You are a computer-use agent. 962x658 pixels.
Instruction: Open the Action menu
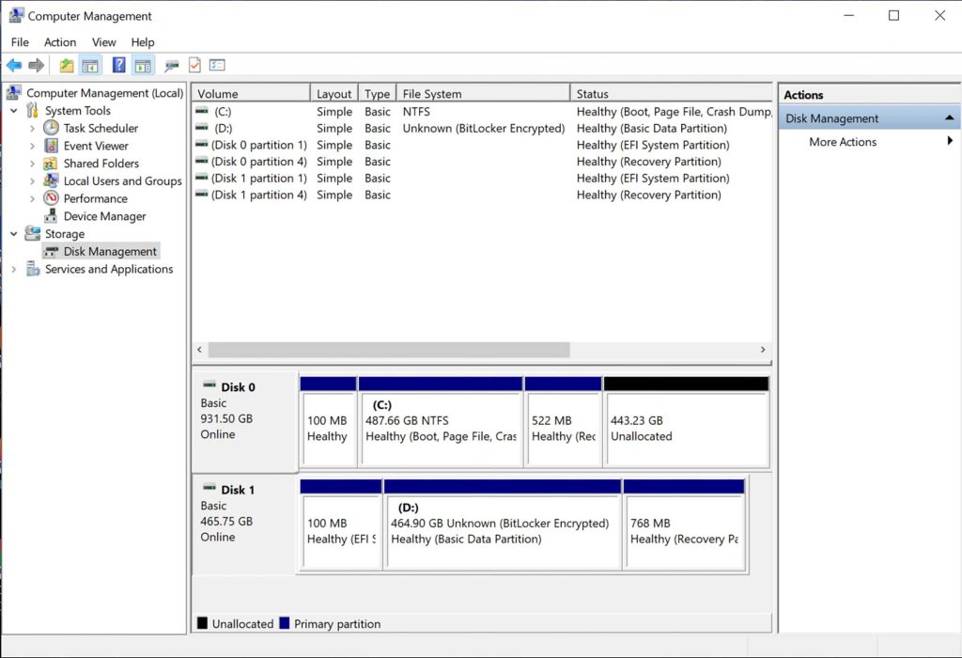pos(60,42)
